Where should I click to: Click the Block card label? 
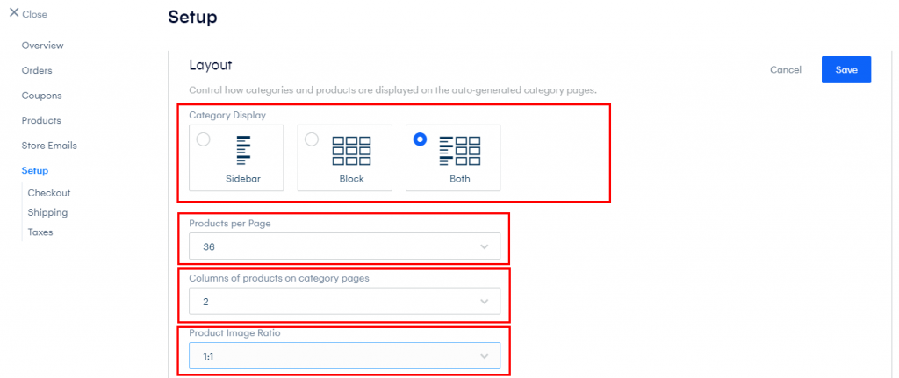[351, 179]
